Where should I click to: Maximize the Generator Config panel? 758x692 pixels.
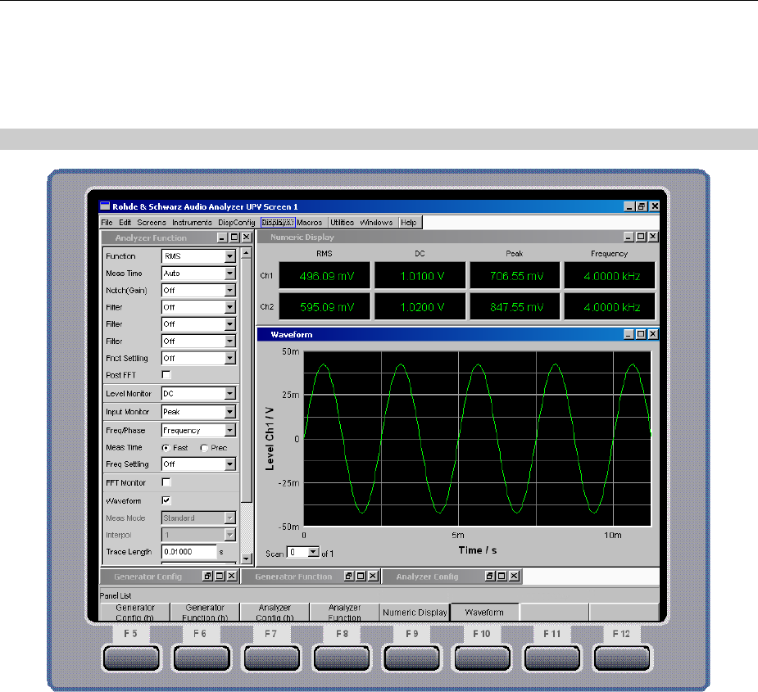coord(220,576)
